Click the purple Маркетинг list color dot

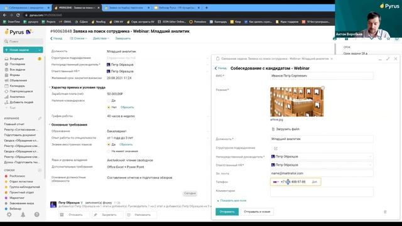(6, 198)
